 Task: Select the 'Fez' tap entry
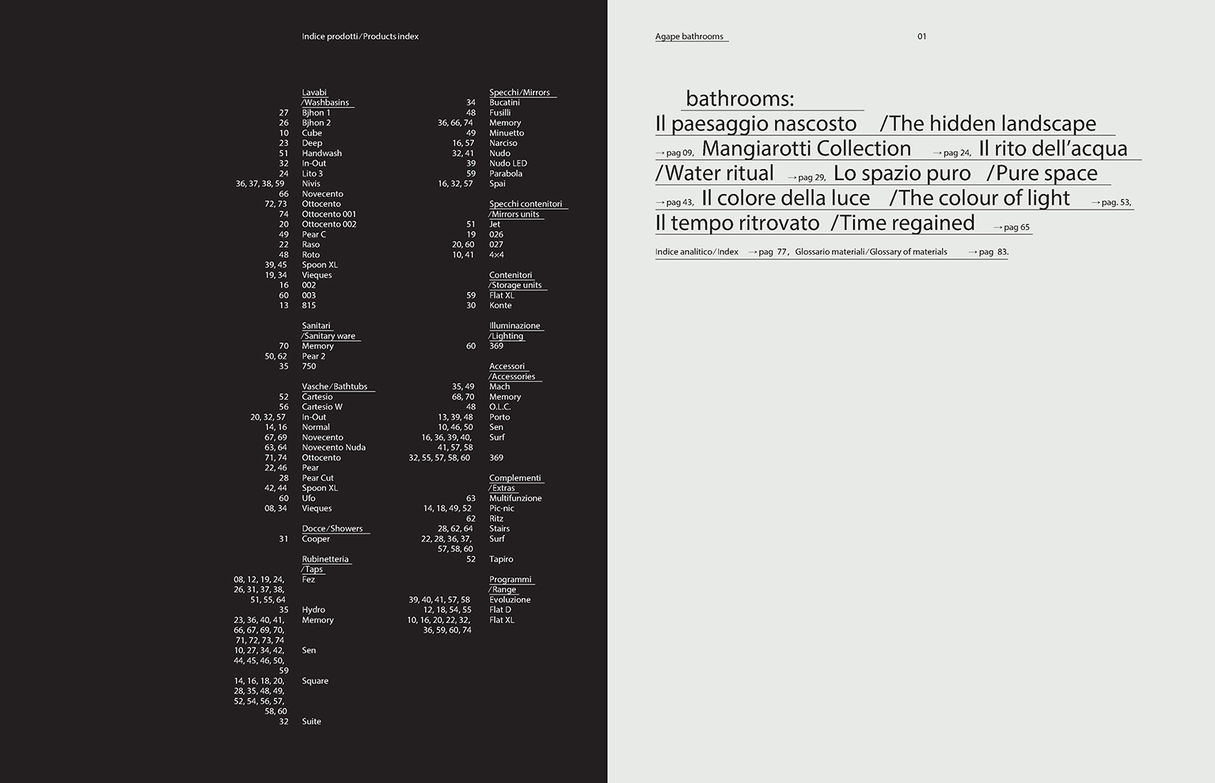tap(308, 580)
